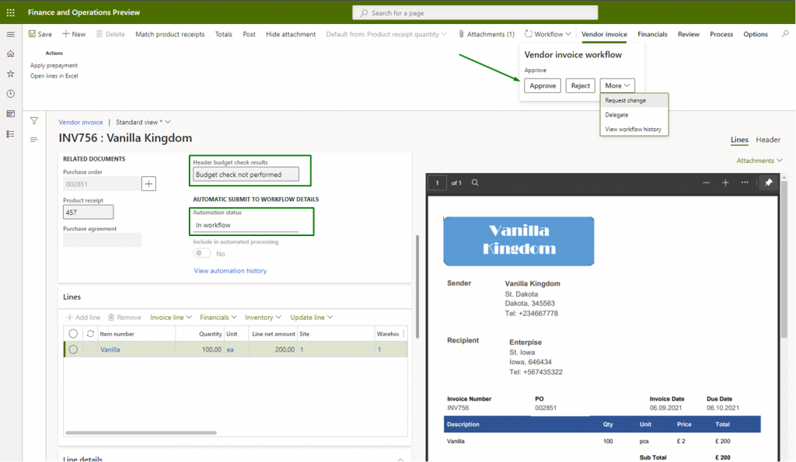Expand Attachments dropdown above PDF viewer
The height and width of the screenshot is (462, 796).
[x=759, y=161]
